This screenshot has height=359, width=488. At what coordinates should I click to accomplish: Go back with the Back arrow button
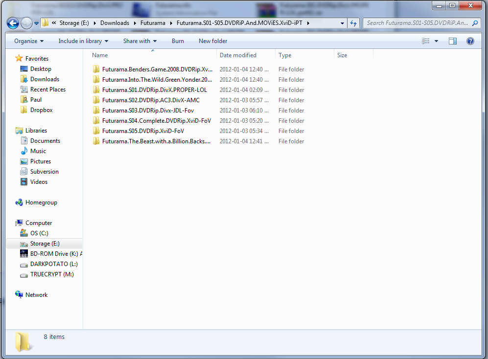[x=13, y=23]
